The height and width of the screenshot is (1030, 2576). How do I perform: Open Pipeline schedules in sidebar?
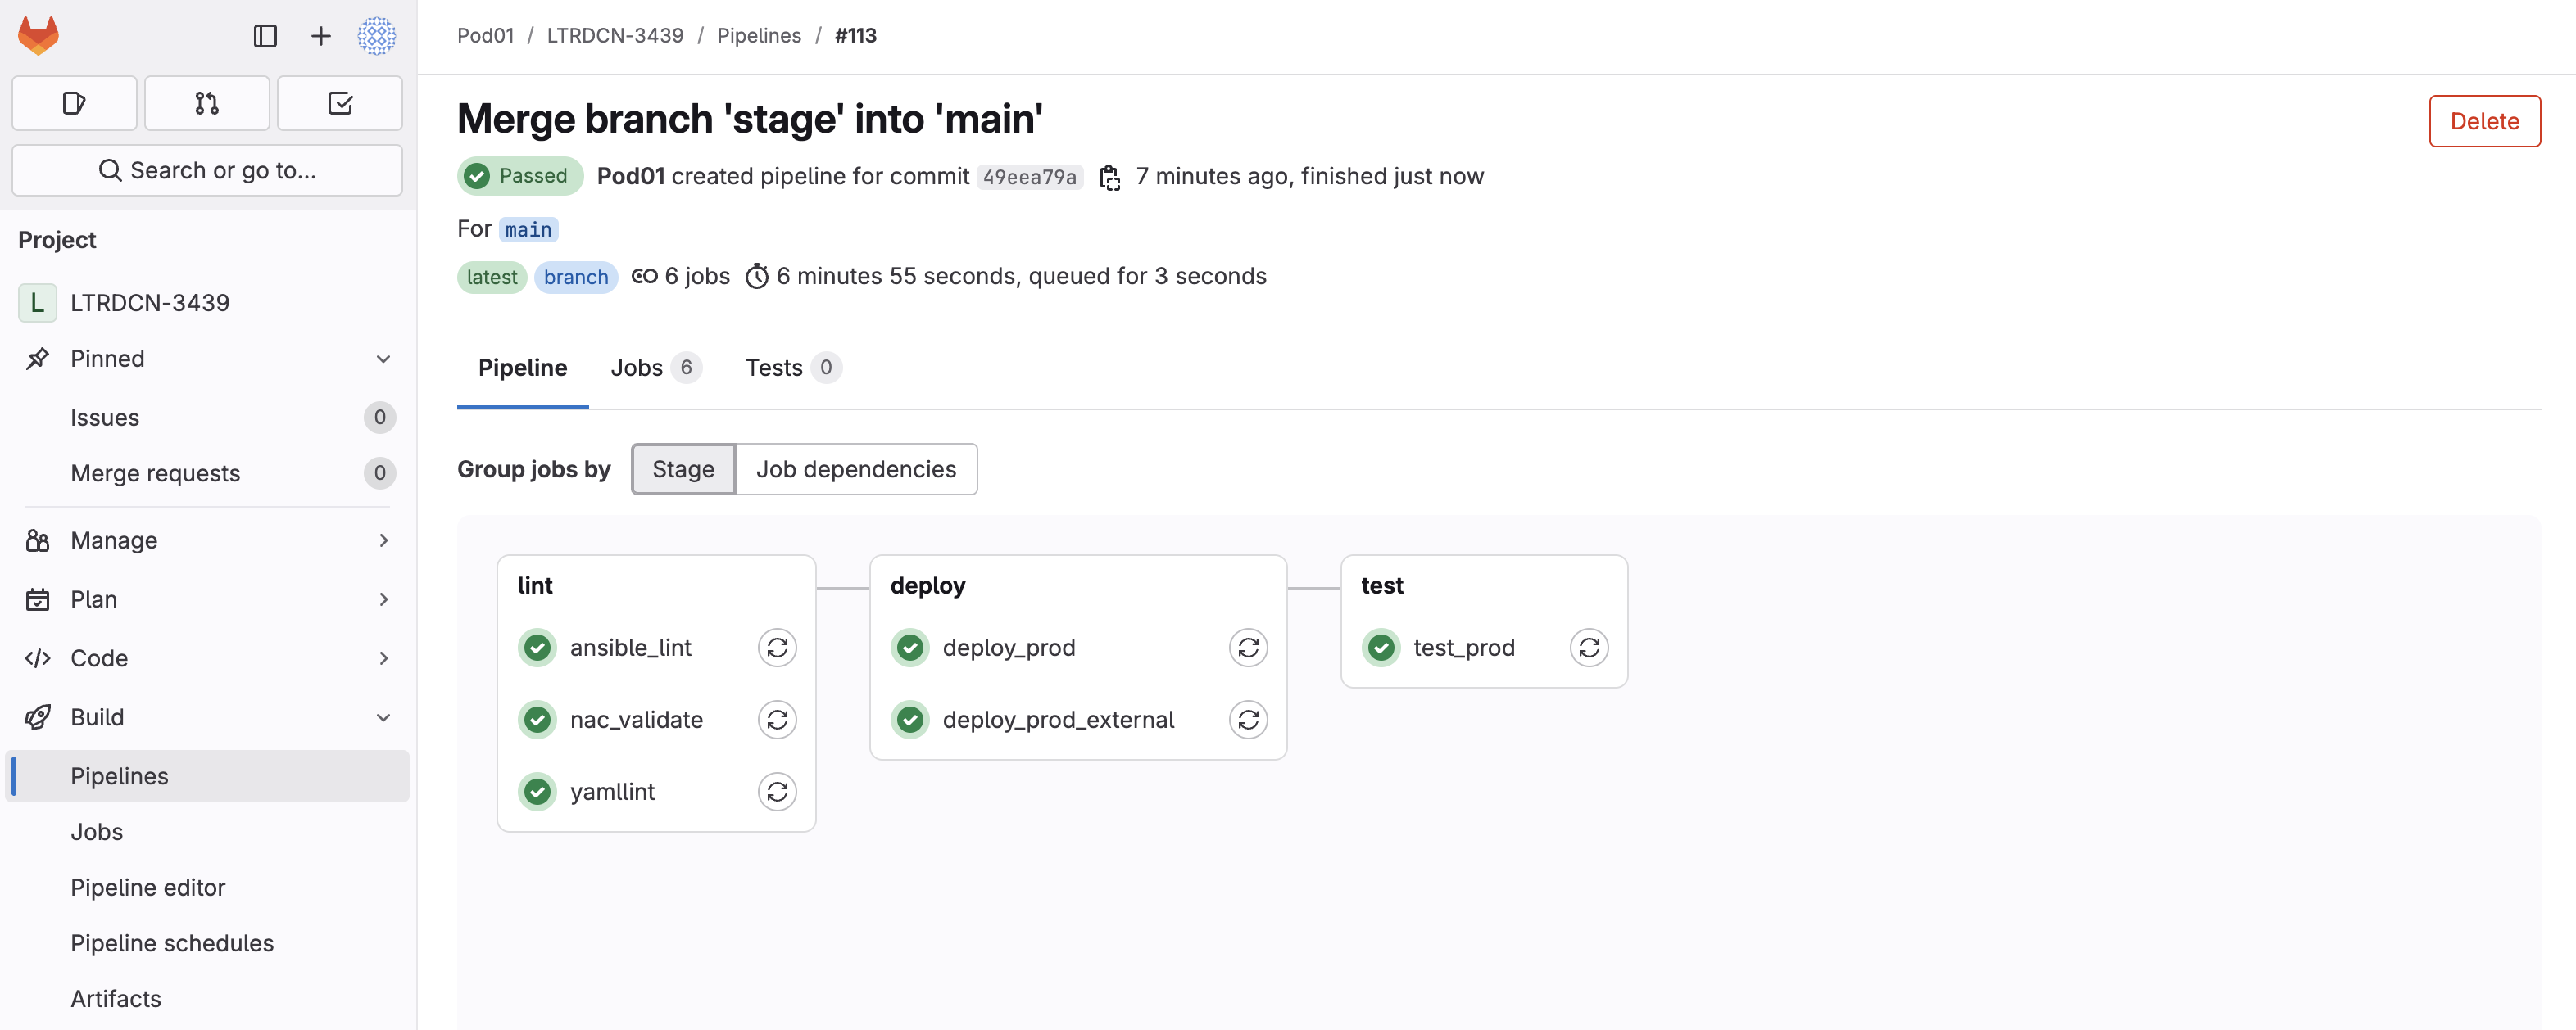[208, 943]
